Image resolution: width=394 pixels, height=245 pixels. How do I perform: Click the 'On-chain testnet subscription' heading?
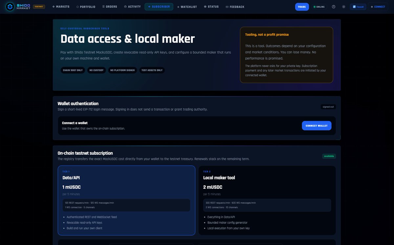(85, 153)
